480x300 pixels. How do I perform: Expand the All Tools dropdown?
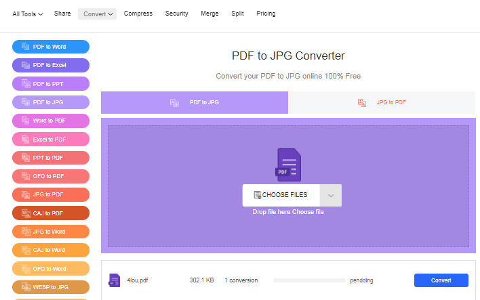tap(28, 14)
